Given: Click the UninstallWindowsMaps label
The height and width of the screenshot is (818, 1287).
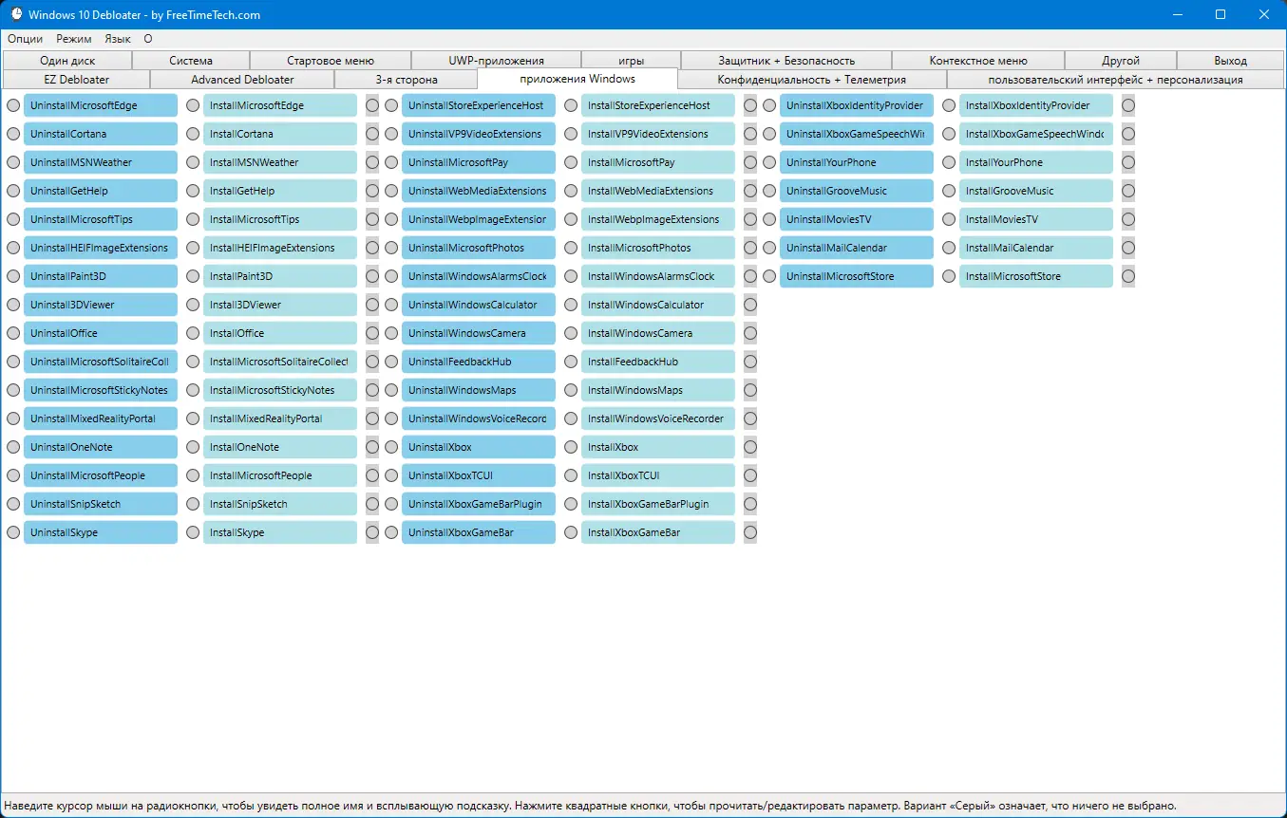Looking at the screenshot, I should coord(479,390).
